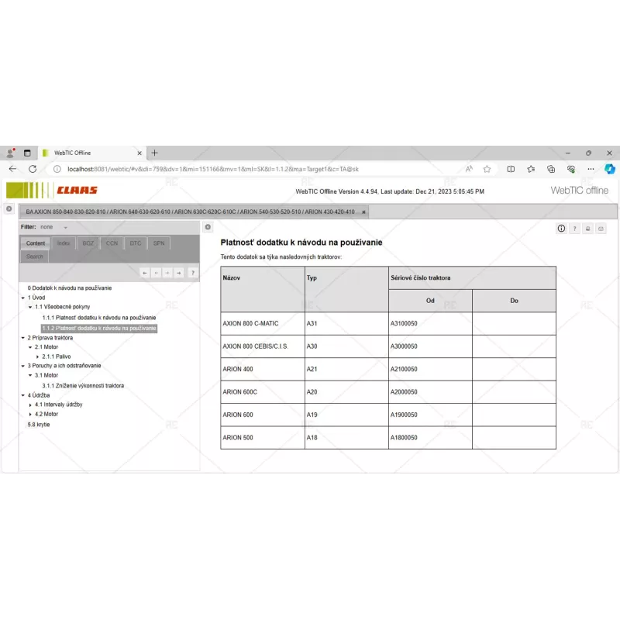The width and height of the screenshot is (620, 620).
Task: Click the CLAAS logo
Action: click(76, 190)
